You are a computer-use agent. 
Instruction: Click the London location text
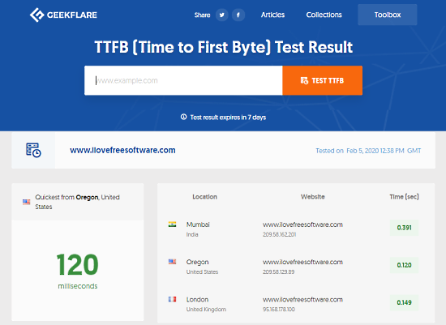(197, 299)
